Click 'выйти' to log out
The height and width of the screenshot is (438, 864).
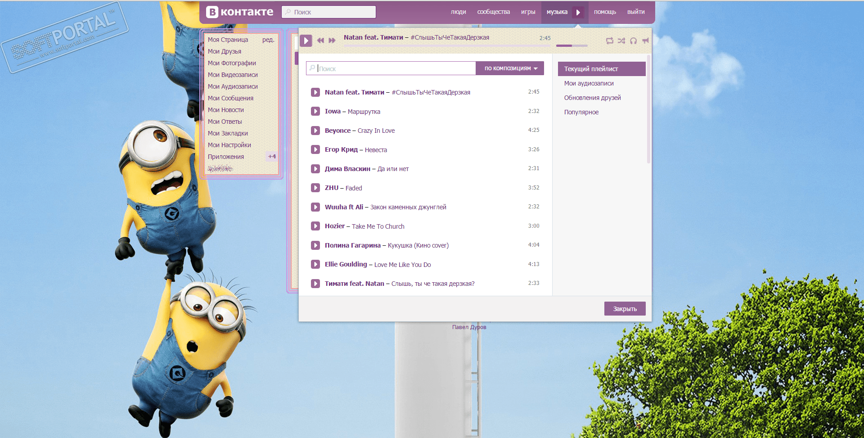(636, 12)
